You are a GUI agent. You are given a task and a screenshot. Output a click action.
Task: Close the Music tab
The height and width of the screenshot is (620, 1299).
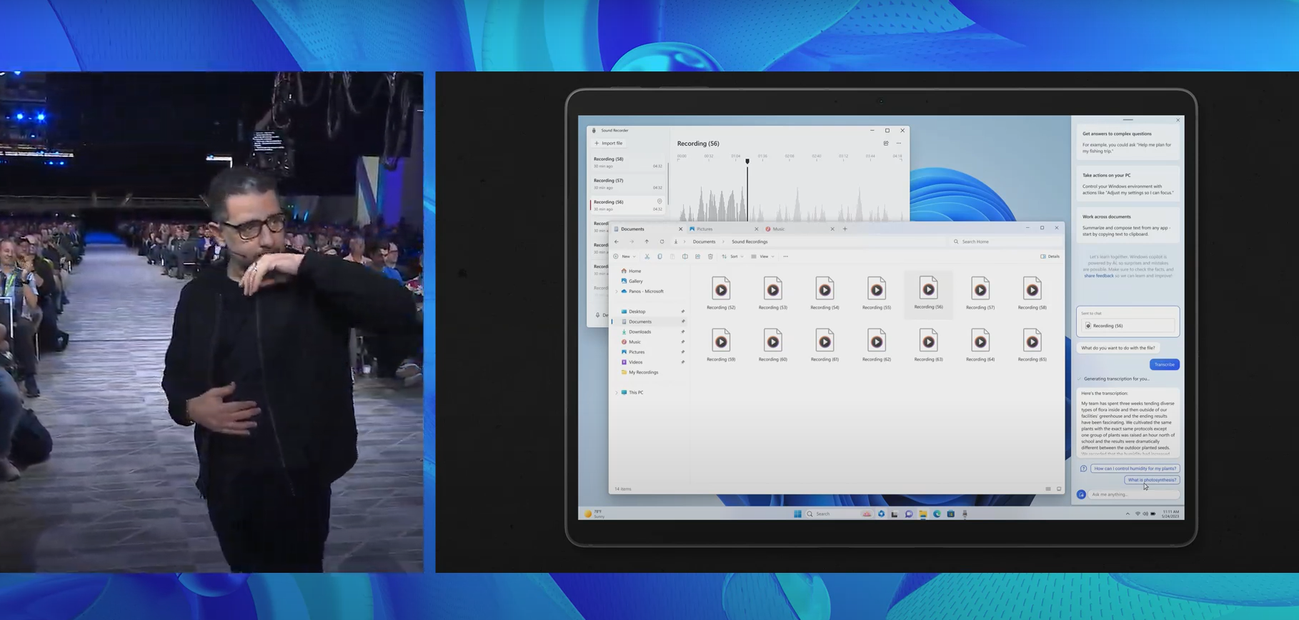click(832, 229)
